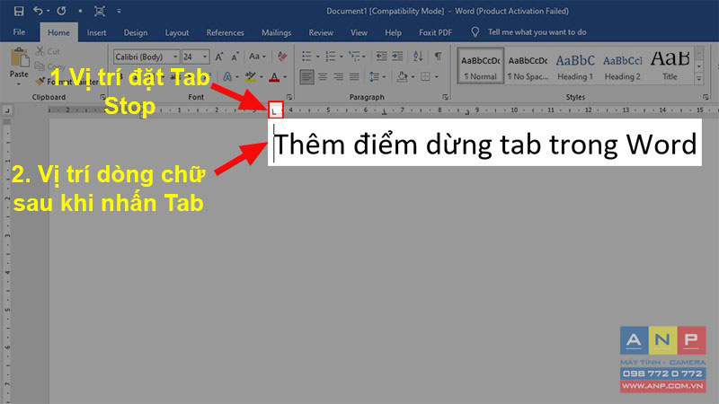Open the File tab

(x=19, y=32)
